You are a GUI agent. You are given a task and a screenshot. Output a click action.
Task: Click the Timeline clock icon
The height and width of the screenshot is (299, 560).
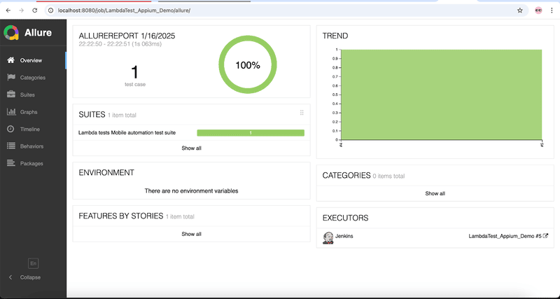tap(11, 129)
